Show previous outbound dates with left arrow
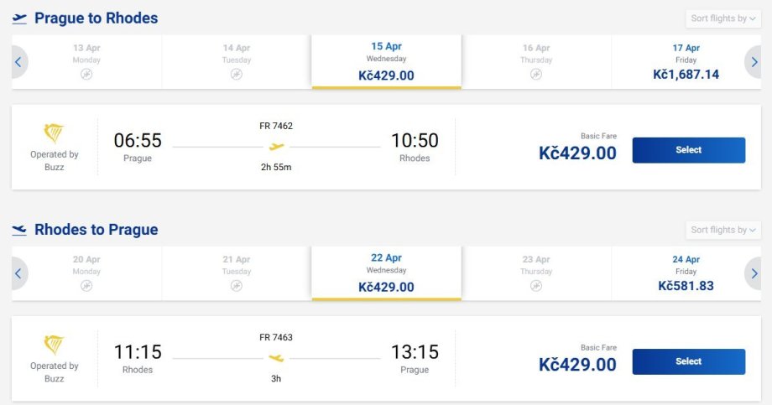 coord(19,62)
